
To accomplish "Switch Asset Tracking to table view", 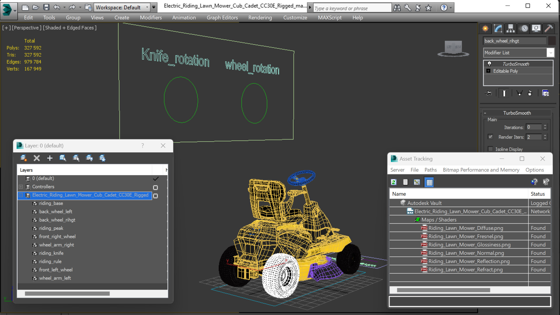I will tap(429, 182).
